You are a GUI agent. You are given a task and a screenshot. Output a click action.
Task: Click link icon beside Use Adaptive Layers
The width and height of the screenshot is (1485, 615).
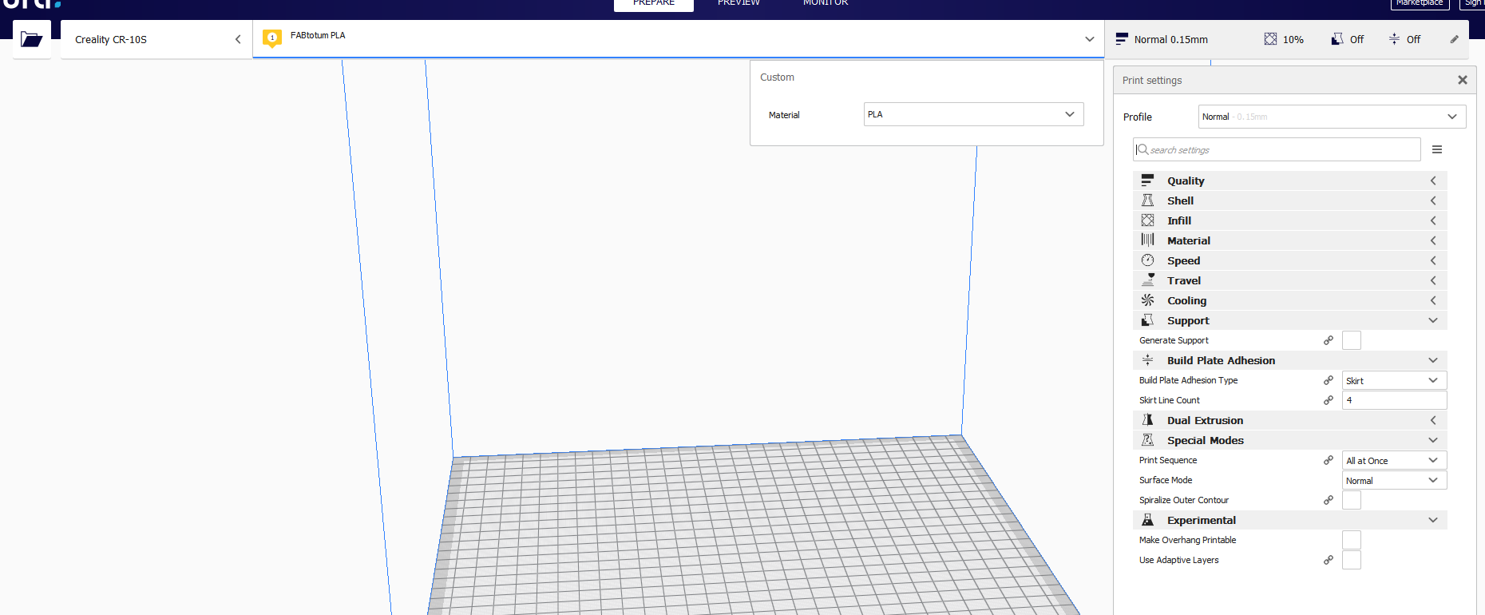(1329, 560)
